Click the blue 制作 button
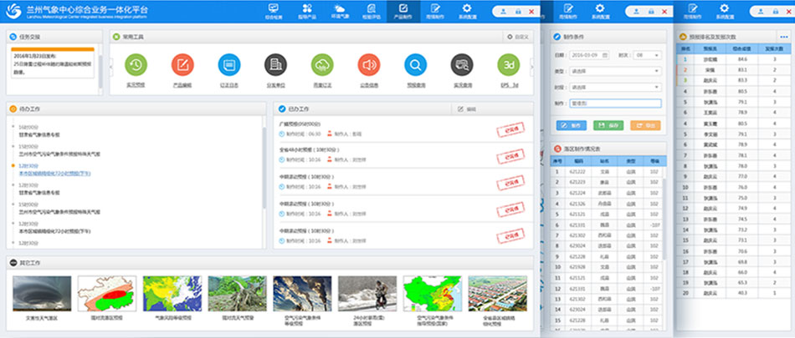This screenshot has width=795, height=338. point(571,125)
